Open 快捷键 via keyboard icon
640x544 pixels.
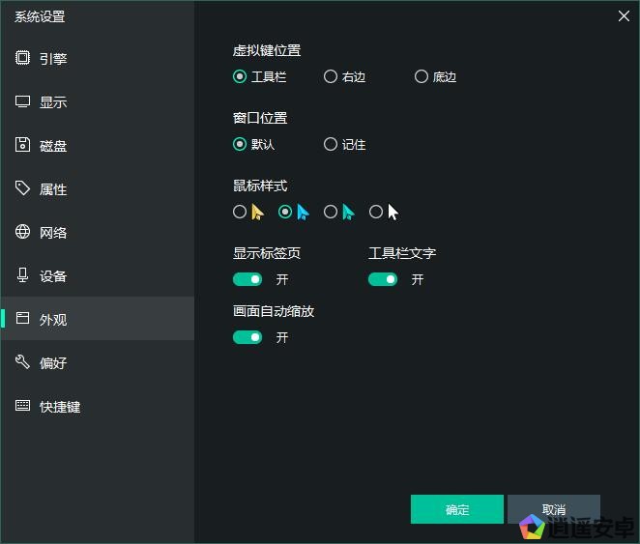22,406
